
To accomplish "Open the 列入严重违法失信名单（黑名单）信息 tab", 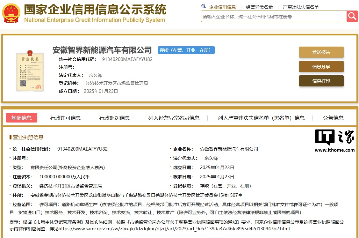I will click(x=261, y=118).
